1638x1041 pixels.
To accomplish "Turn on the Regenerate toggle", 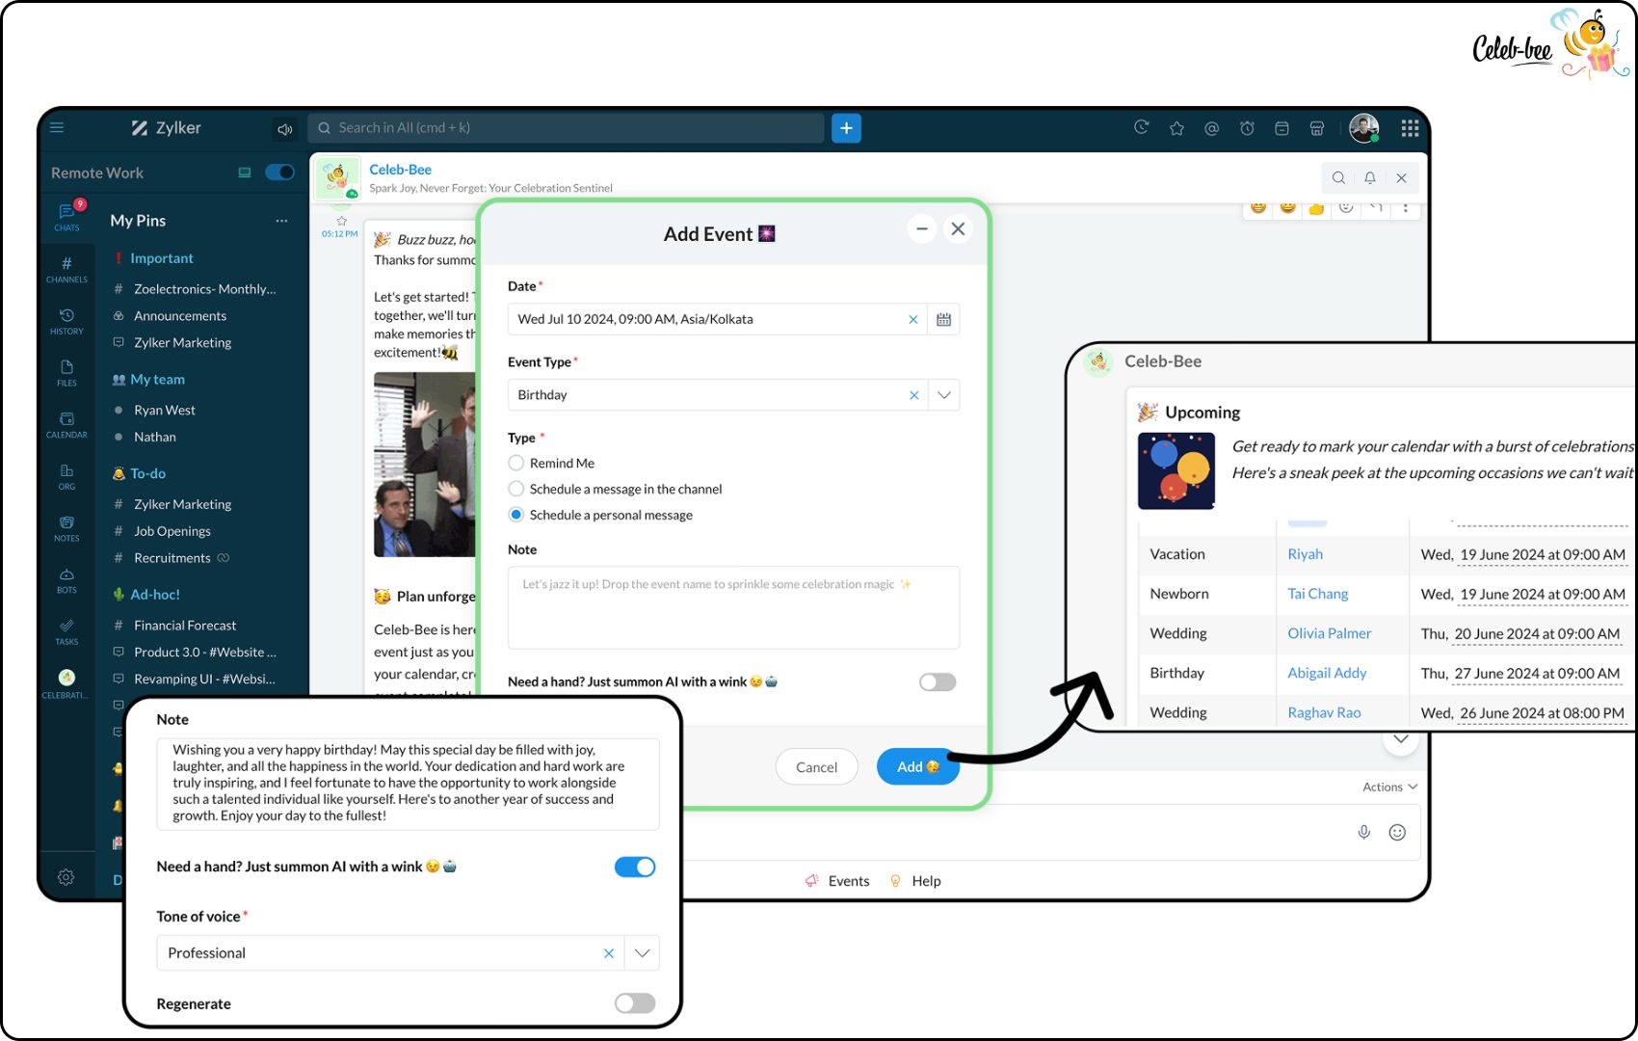I will [x=634, y=1003].
